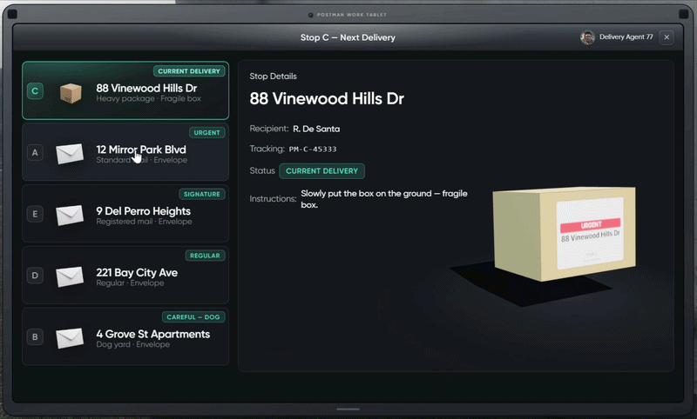Viewport: 697px width, 419px height.
Task: Click the Stop Details label
Action: [273, 76]
